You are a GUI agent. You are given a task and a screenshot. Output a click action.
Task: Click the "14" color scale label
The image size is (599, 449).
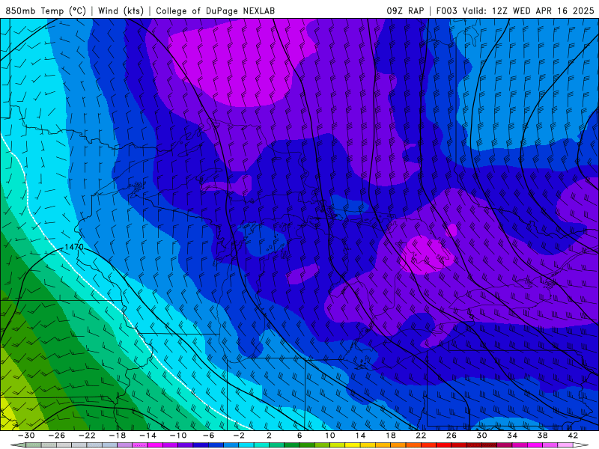(360, 436)
